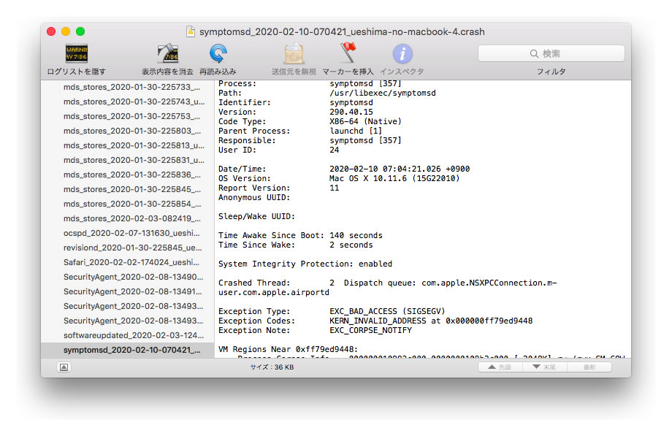The image size is (672, 436).
Task: Click the EXC_CORPSE_NOTIFY exception note
Action: click(370, 330)
